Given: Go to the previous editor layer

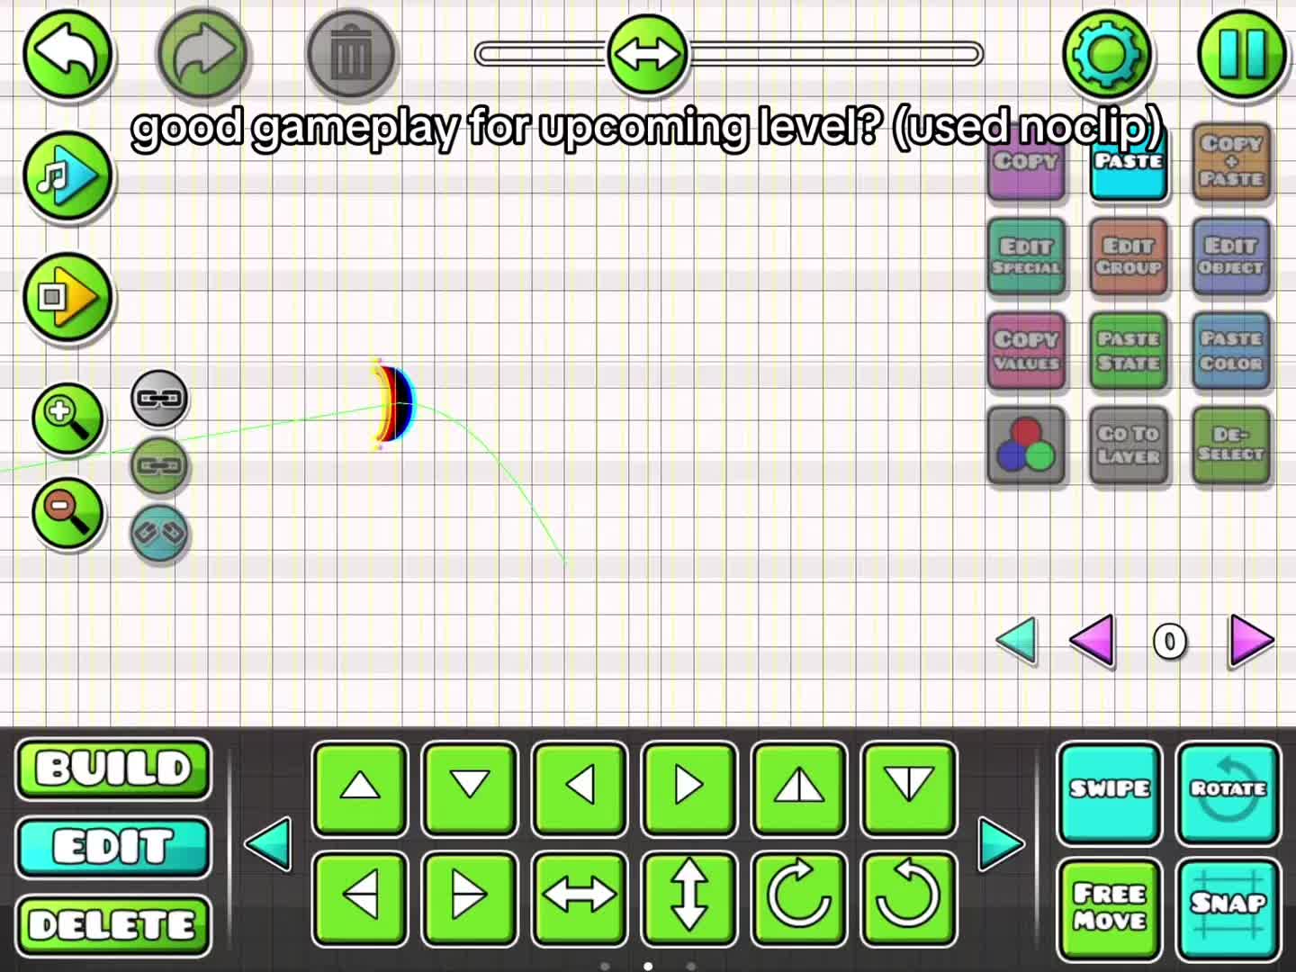Looking at the screenshot, I should pos(1092,642).
